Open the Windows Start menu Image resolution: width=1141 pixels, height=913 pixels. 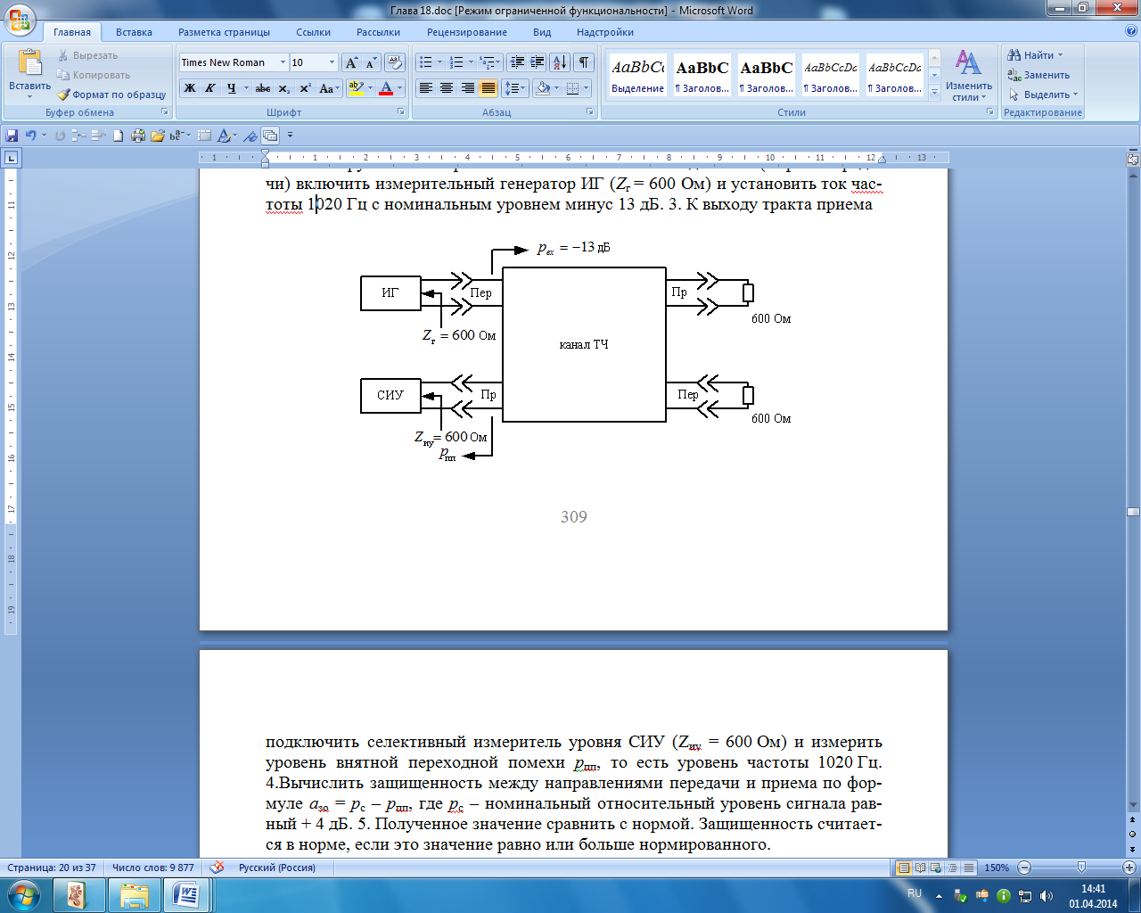tap(23, 894)
